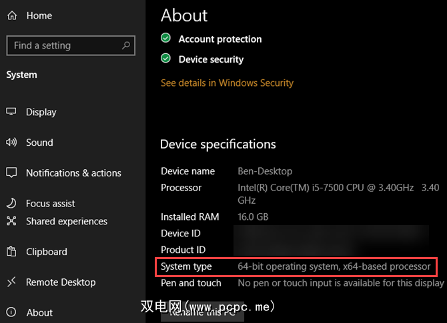This screenshot has height=323, width=447.
Task: Click the Display monitor icon
Action: click(11, 112)
